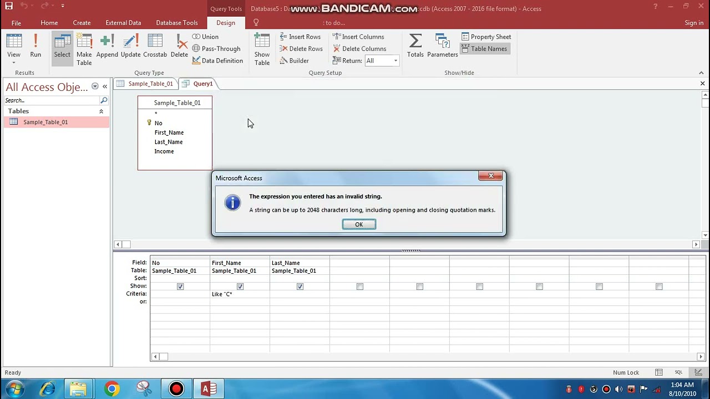Click Delete Rows in Query Setup
This screenshot has width=710, height=399.
pyautogui.click(x=301, y=49)
